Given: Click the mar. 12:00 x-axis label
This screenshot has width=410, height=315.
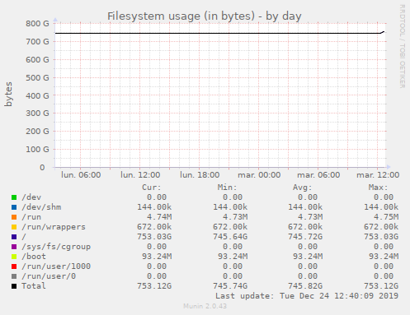Looking at the screenshot, I should [x=378, y=175].
